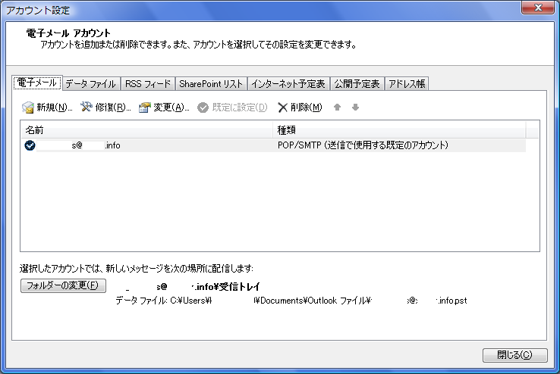Switch to the SharePoint リスト tab
560x374 pixels.
click(x=211, y=83)
